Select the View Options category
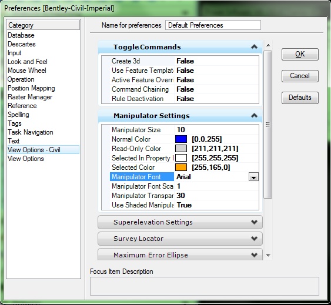 click(x=26, y=159)
